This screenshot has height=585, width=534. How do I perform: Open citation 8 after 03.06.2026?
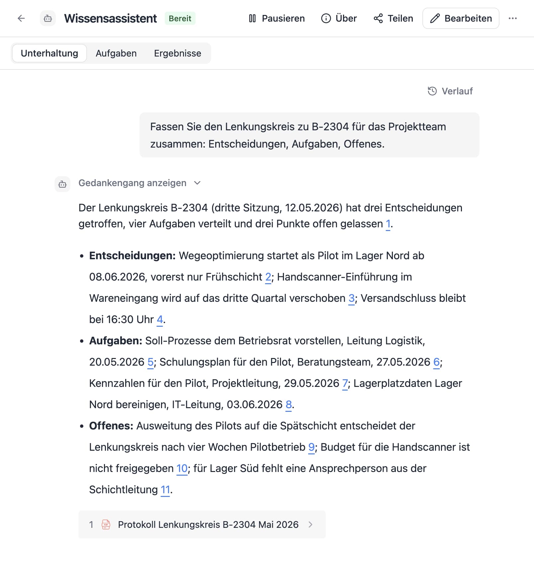tap(289, 405)
